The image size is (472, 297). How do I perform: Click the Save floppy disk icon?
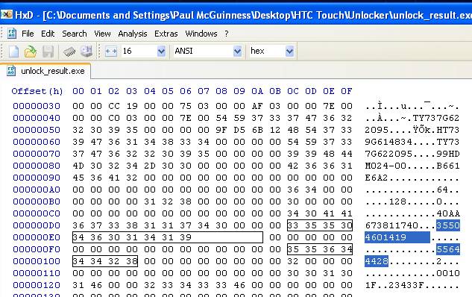[x=48, y=51]
